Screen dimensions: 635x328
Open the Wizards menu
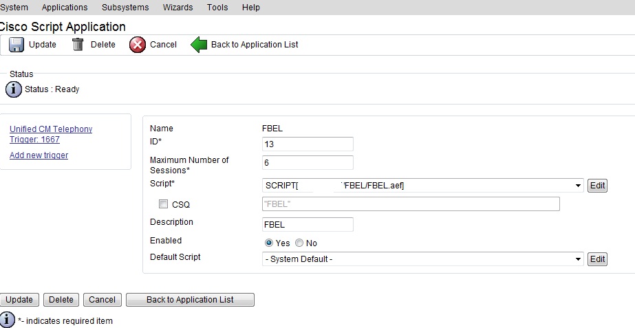tap(177, 8)
